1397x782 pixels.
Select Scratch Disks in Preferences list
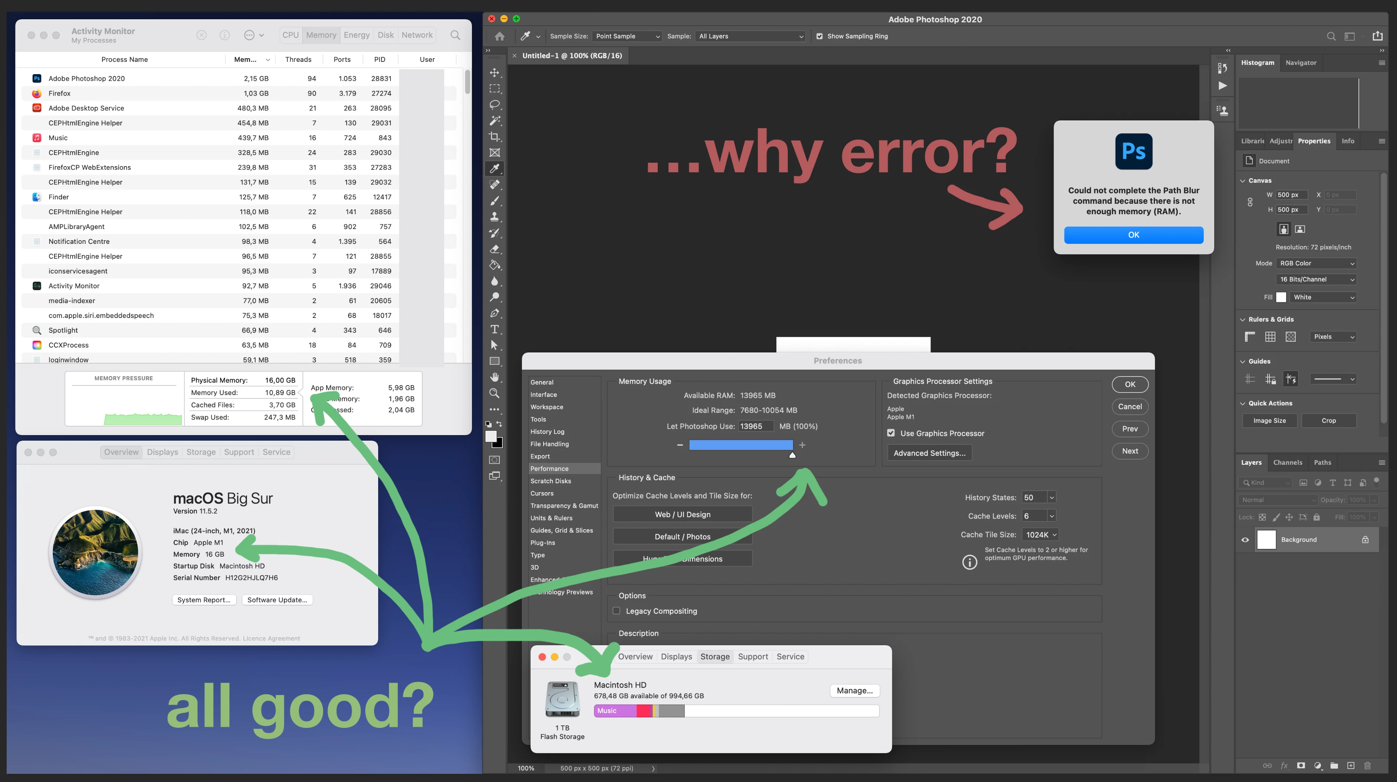(551, 481)
